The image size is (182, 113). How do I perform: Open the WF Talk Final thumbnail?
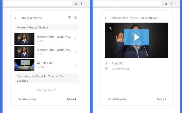coord(24,65)
